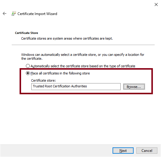Click the 'Certificate store:' label
The image size is (161, 157).
(x=43, y=80)
